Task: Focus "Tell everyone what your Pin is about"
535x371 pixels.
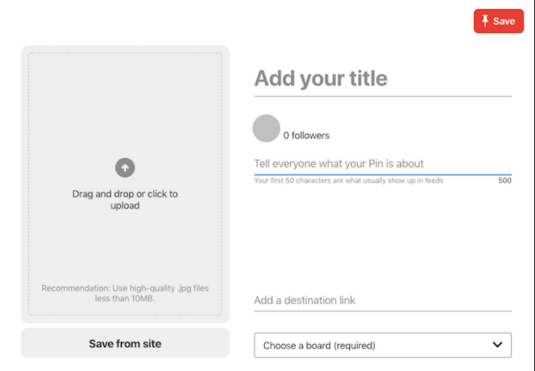Action: [382, 164]
